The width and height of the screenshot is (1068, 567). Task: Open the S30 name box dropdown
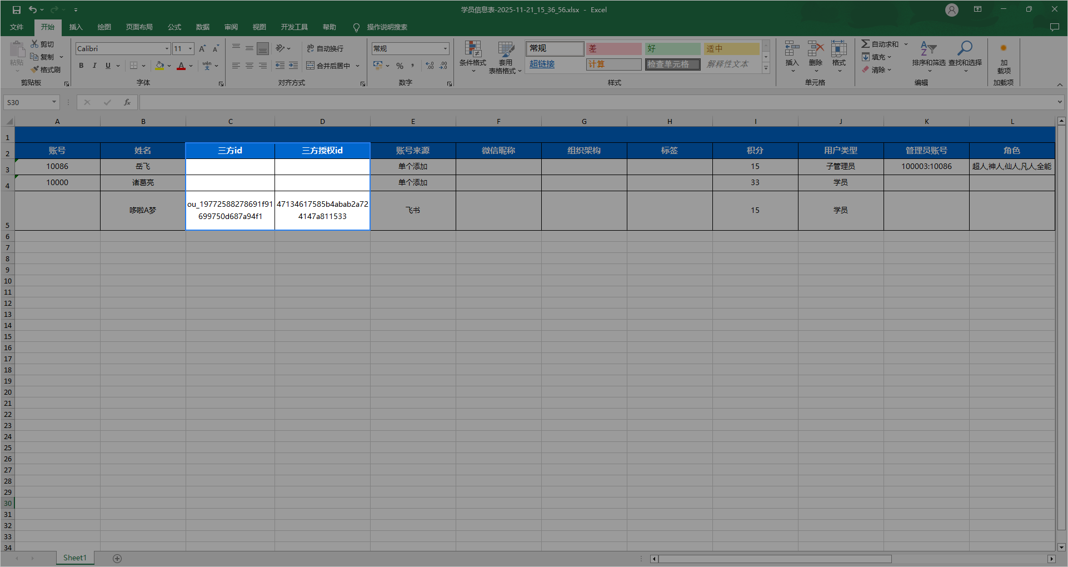tap(54, 102)
